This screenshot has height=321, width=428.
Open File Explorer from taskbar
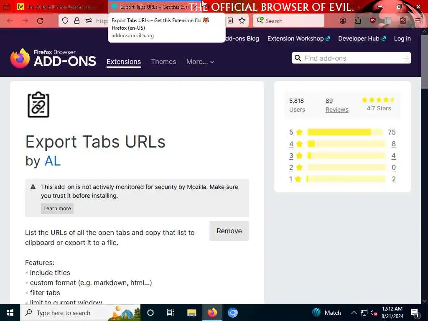tap(191, 313)
